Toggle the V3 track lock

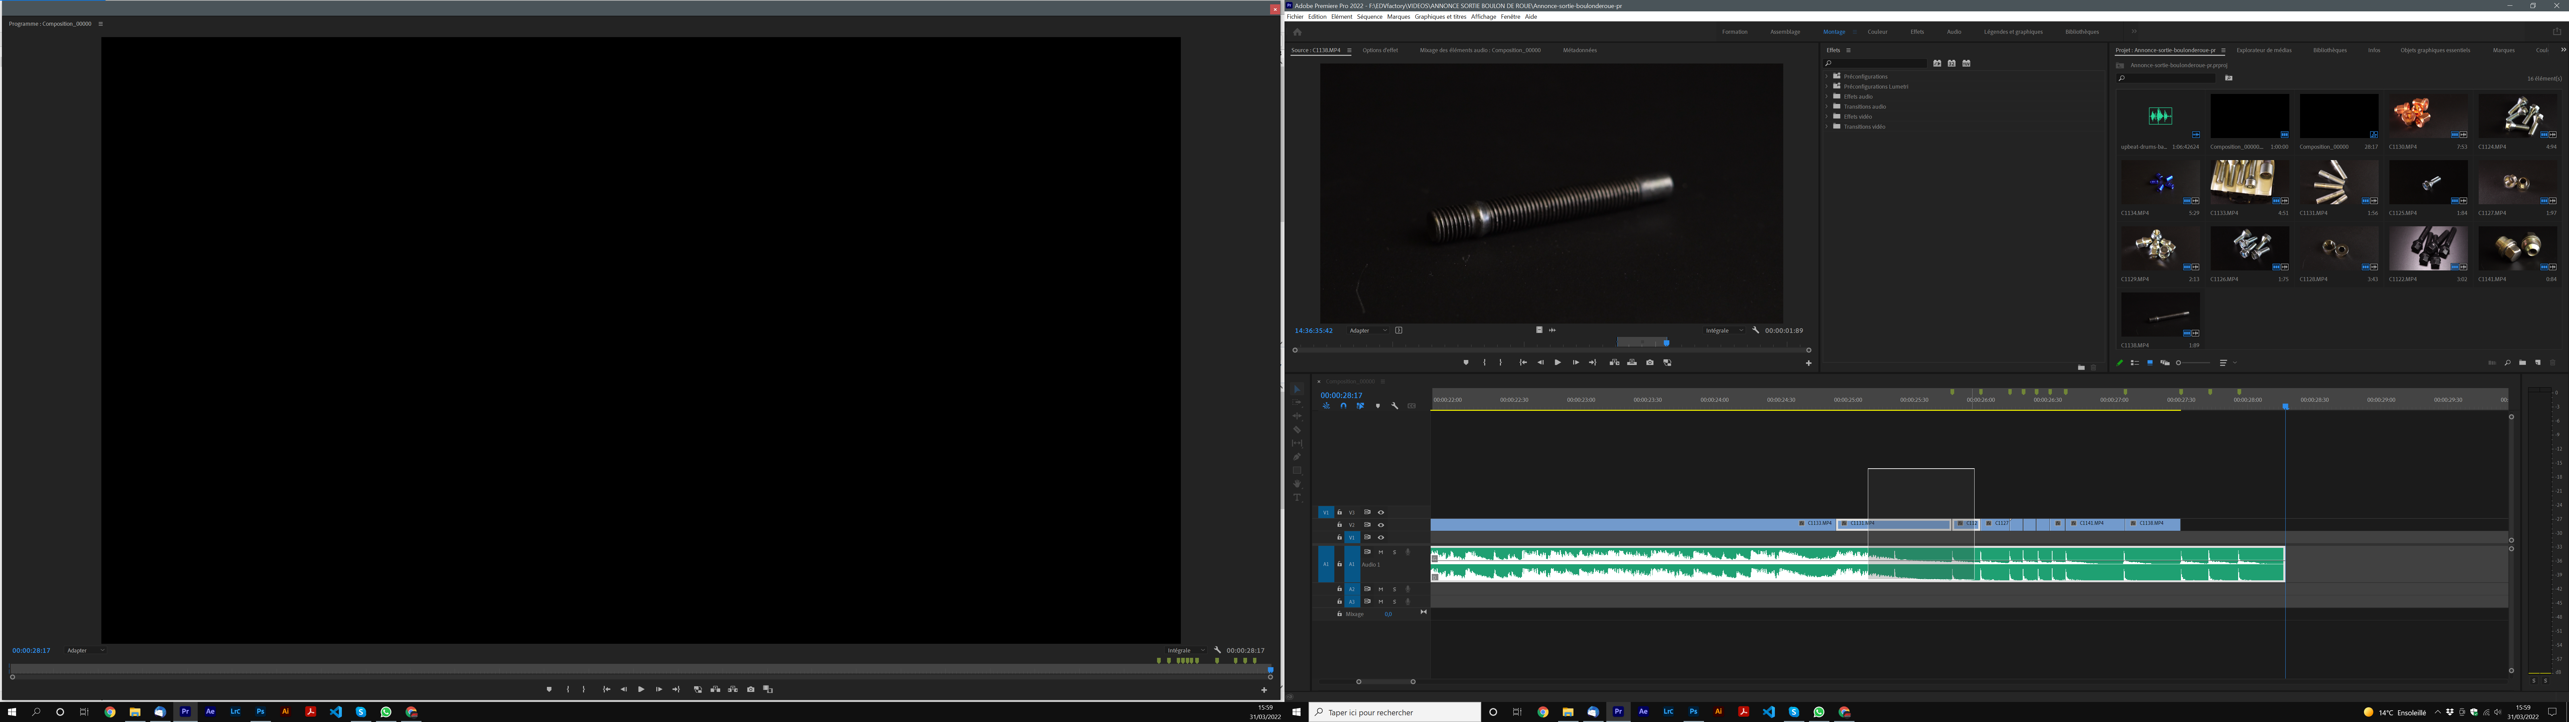tap(1339, 512)
